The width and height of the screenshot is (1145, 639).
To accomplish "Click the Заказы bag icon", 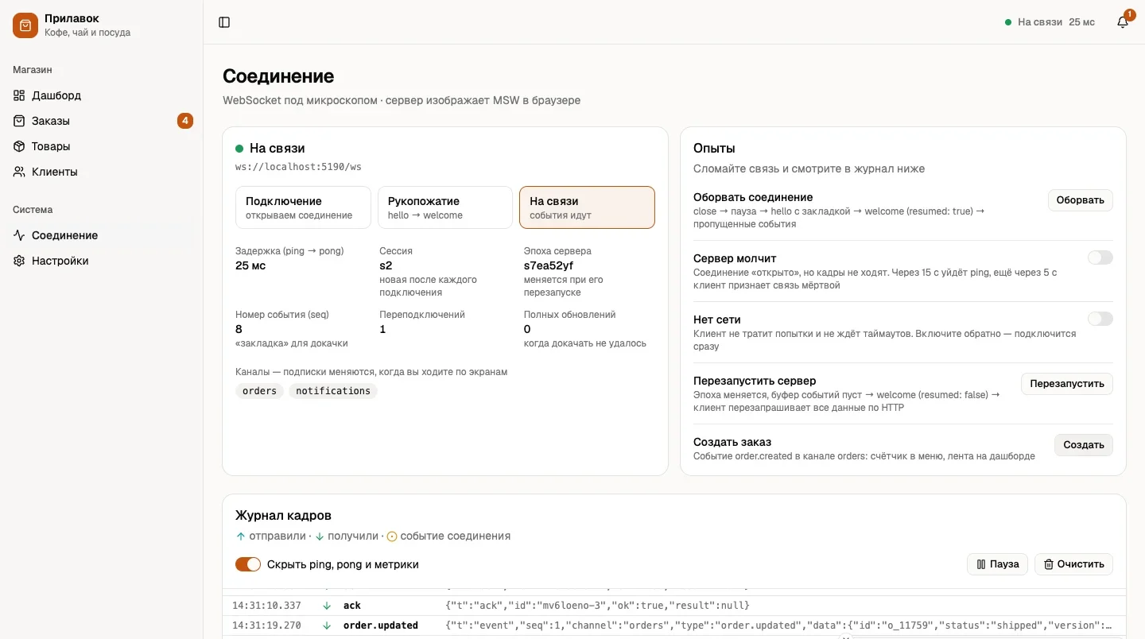I will click(19, 121).
